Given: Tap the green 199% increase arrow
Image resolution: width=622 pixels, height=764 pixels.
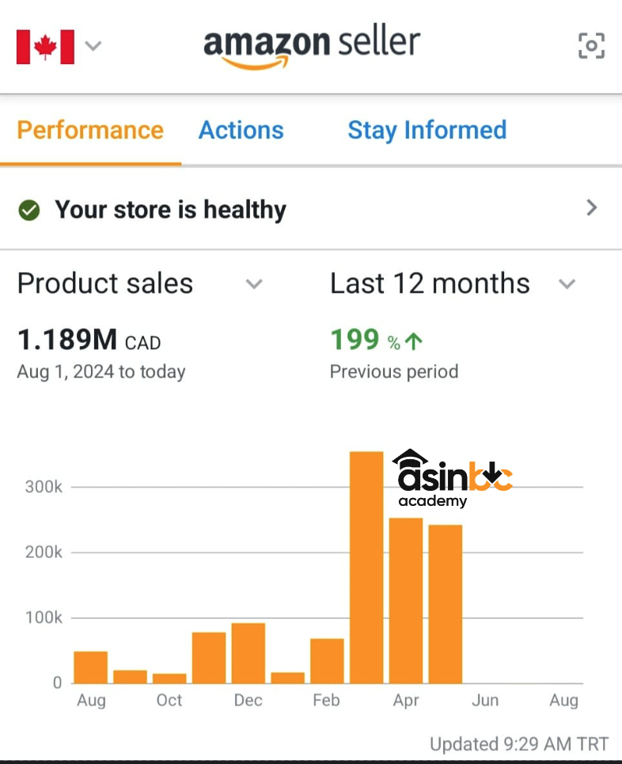Looking at the screenshot, I should 414,341.
